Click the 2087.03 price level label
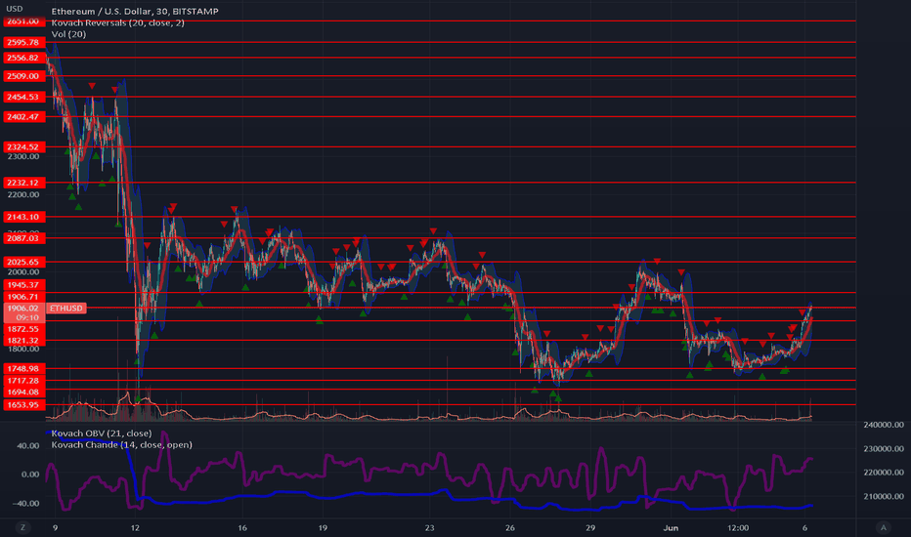The width and height of the screenshot is (911, 537). pyautogui.click(x=23, y=238)
